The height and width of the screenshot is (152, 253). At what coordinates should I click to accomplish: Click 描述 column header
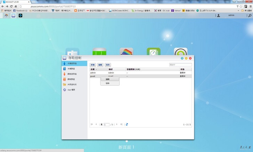tap(117, 69)
